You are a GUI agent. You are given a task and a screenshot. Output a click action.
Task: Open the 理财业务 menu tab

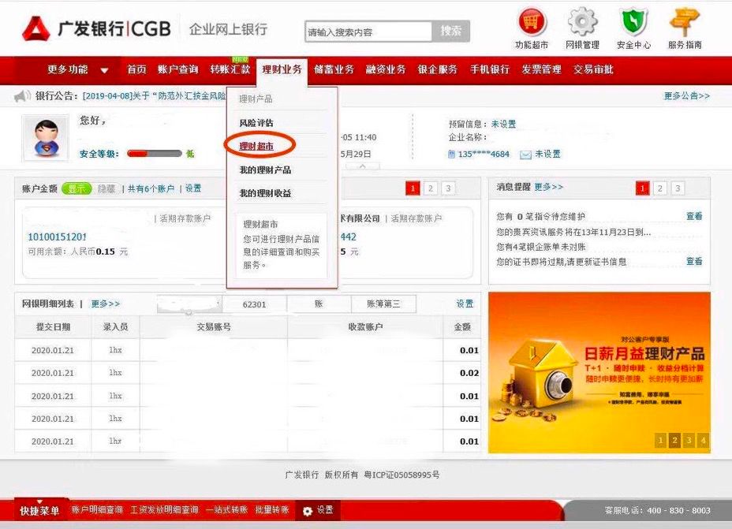[282, 70]
